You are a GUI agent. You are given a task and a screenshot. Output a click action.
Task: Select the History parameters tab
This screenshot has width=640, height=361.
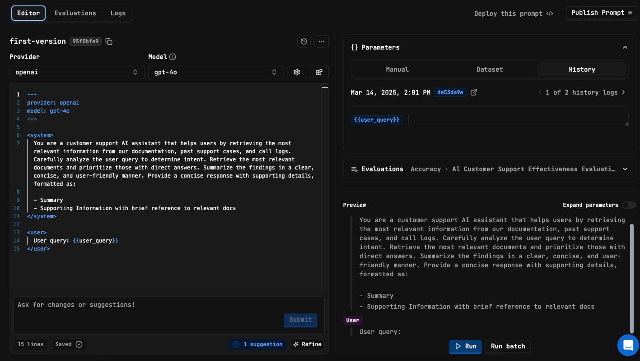(x=582, y=69)
